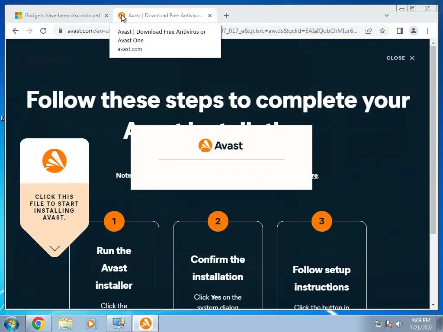Image resolution: width=443 pixels, height=332 pixels.
Task: Open the Action Center flag icon
Action: (389, 324)
